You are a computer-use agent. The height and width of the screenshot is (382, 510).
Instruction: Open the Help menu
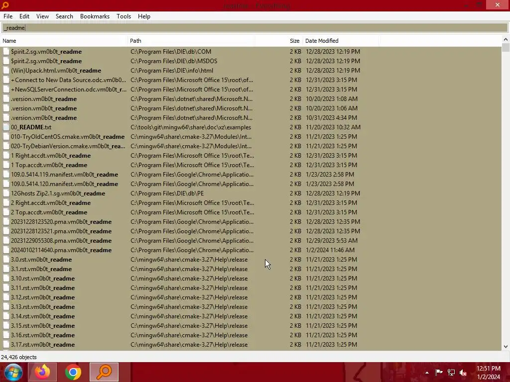click(144, 16)
